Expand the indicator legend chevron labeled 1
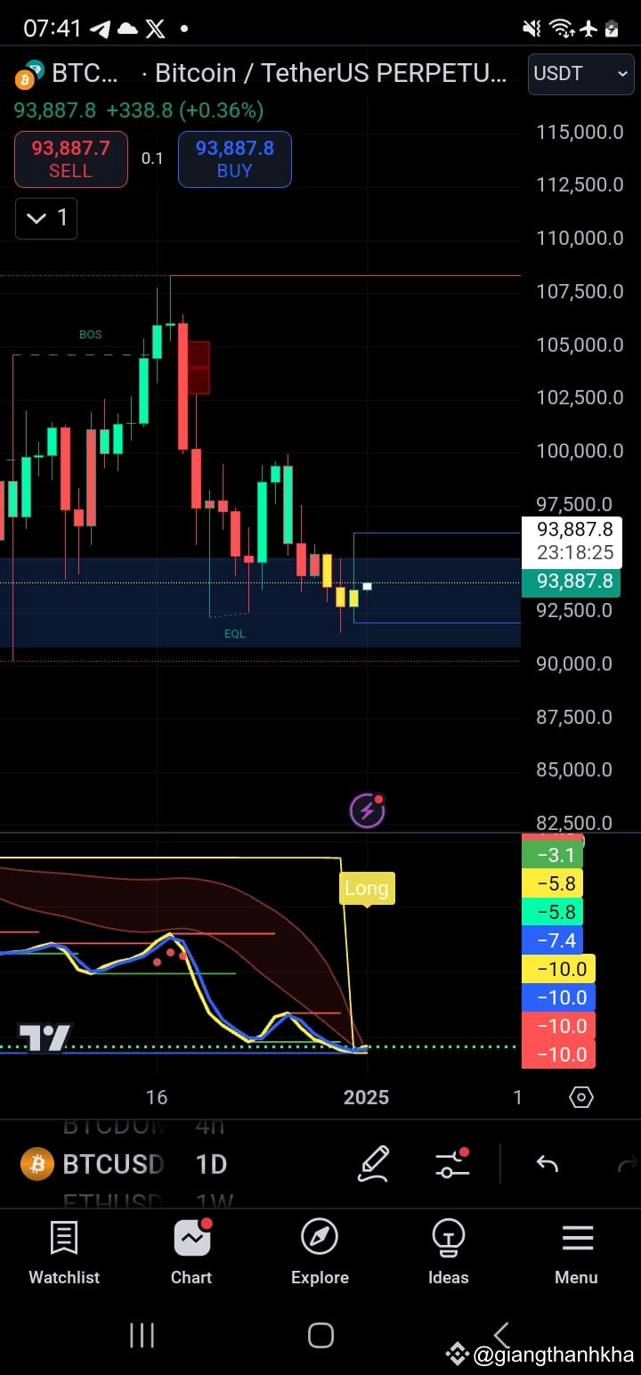 (x=46, y=218)
